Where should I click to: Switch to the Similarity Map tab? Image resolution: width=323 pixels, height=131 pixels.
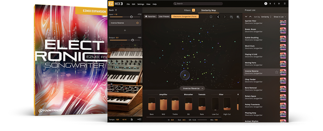point(208,10)
